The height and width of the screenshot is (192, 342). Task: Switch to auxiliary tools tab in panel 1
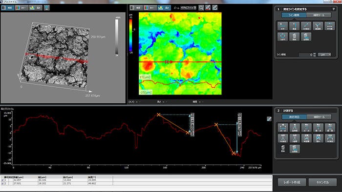point(319,15)
